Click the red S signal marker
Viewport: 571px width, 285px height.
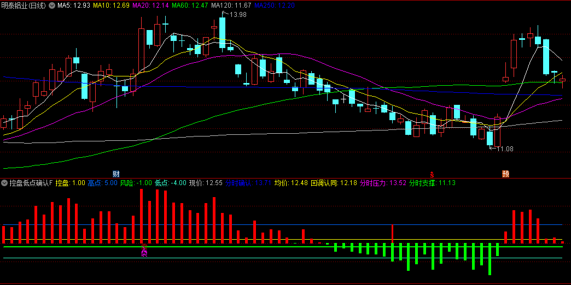[432, 174]
